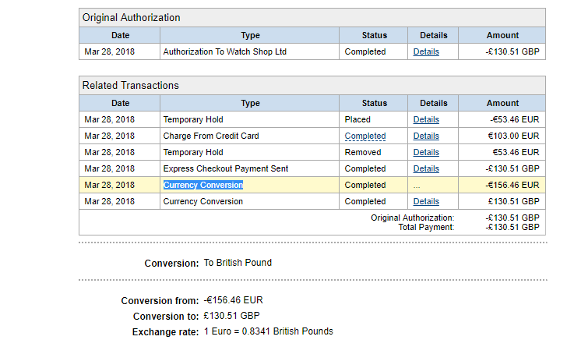Click the Status header in Related Transactions

[x=374, y=103]
